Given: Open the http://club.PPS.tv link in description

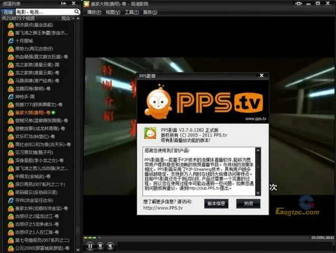Looking at the screenshot, I should point(204,188).
